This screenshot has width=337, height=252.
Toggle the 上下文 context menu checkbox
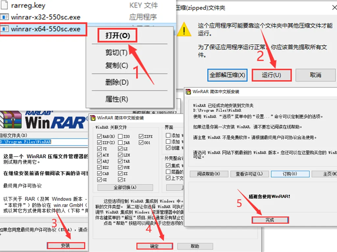pyautogui.click(x=168, y=178)
